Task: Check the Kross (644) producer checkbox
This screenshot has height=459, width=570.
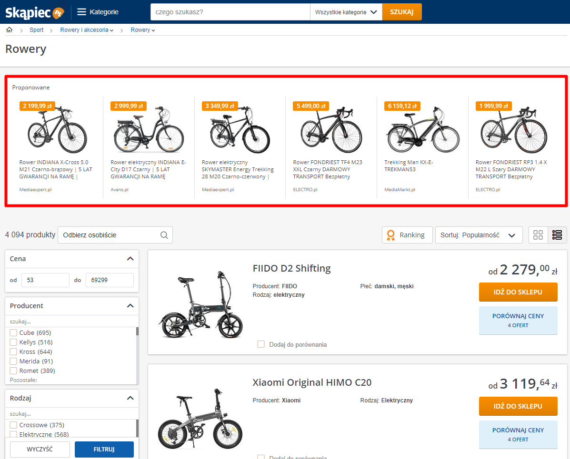Action: [x=13, y=352]
